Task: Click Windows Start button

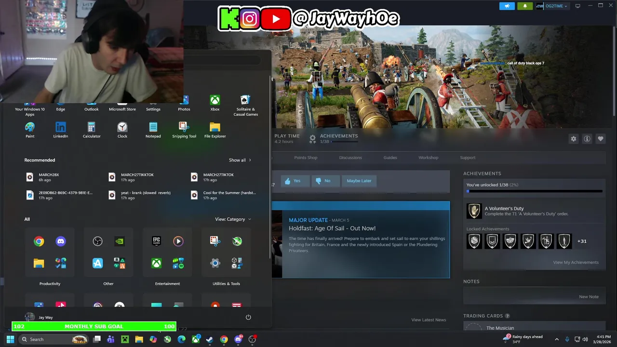Action: click(x=10, y=339)
